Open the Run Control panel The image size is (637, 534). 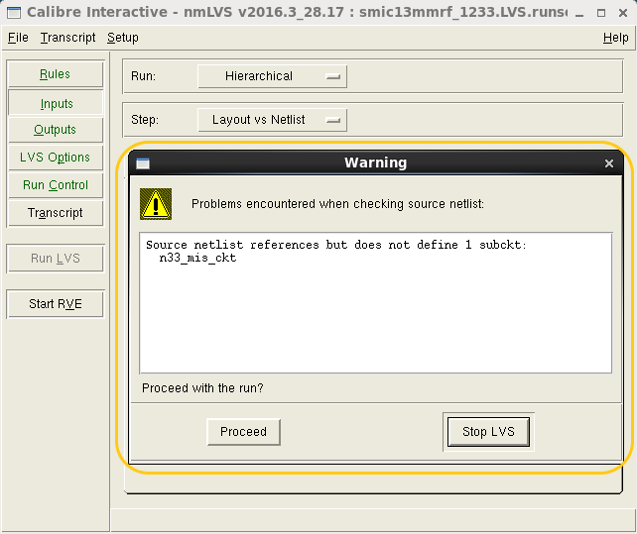(56, 185)
